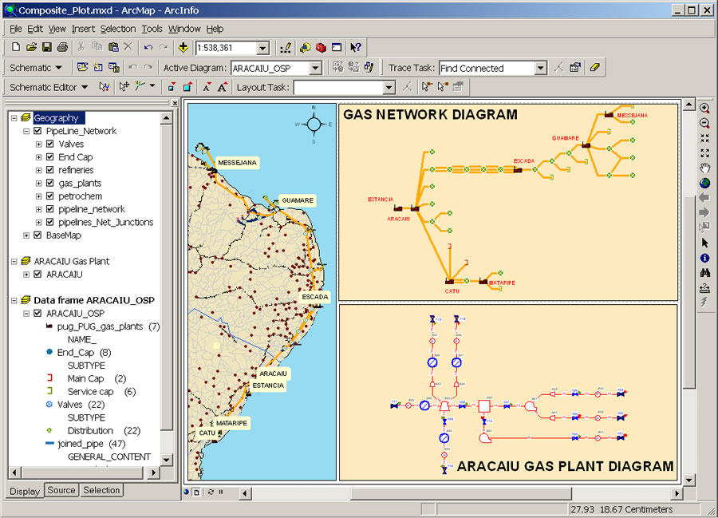The width and height of the screenshot is (718, 518).
Task: Open the Active Diagram dropdown
Action: point(315,69)
